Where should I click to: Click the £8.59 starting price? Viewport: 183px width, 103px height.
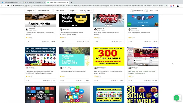[x=87, y=42]
